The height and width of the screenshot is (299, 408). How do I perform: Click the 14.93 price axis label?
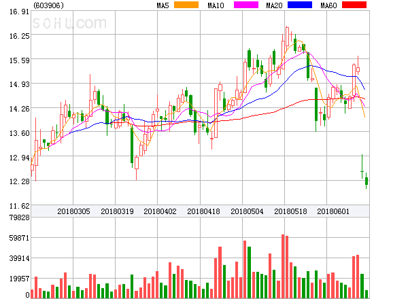[x=19, y=84]
